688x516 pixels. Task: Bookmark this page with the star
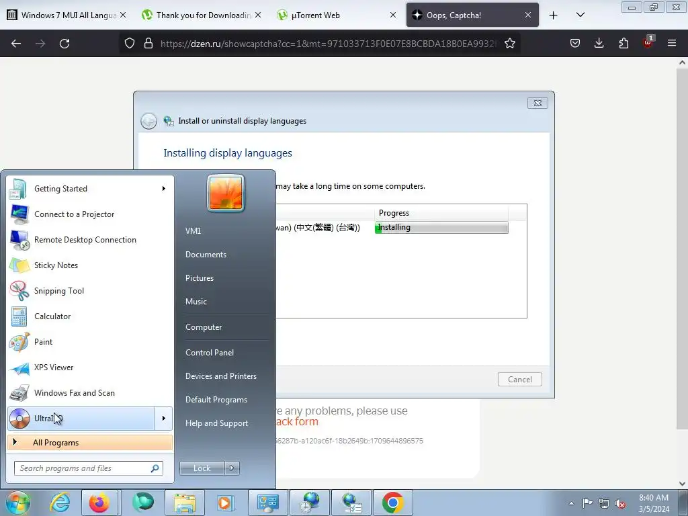click(x=510, y=44)
